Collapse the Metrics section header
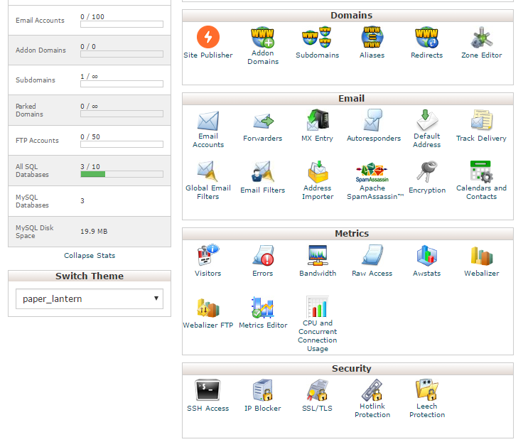523x442 pixels. pyautogui.click(x=347, y=234)
